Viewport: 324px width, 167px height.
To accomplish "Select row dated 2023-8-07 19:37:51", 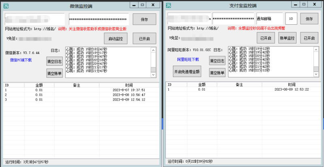I will [x=81, y=90].
